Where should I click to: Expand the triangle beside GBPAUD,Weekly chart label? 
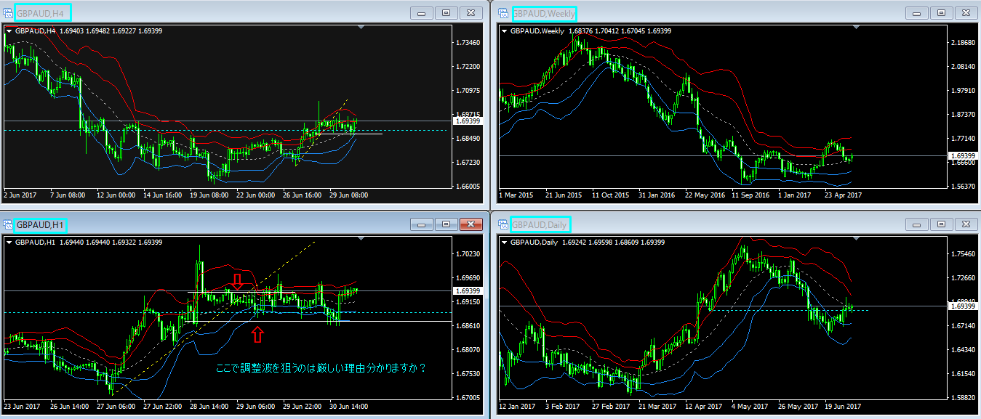click(504, 31)
